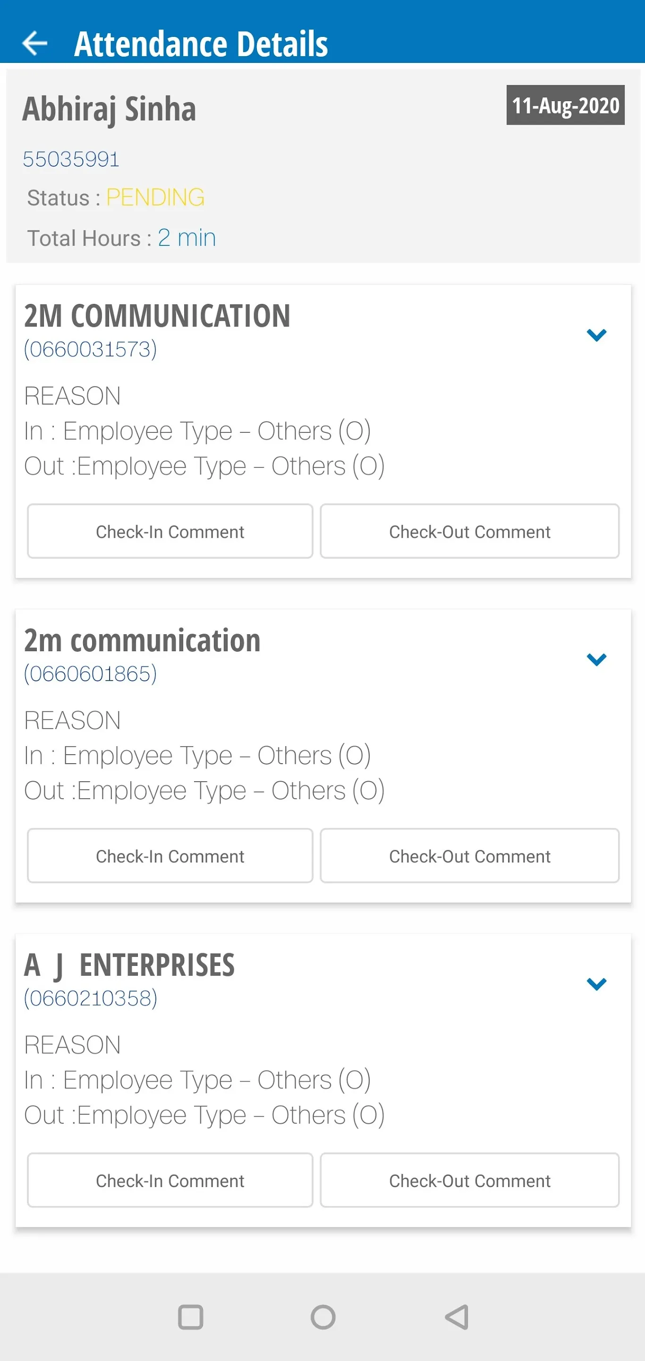Open Check-Out Comment for 0660601865 entry
Image resolution: width=645 pixels, height=1361 pixels.
[469, 855]
